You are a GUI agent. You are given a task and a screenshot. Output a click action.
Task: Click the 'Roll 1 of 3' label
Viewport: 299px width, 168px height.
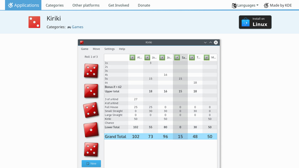click(91, 57)
